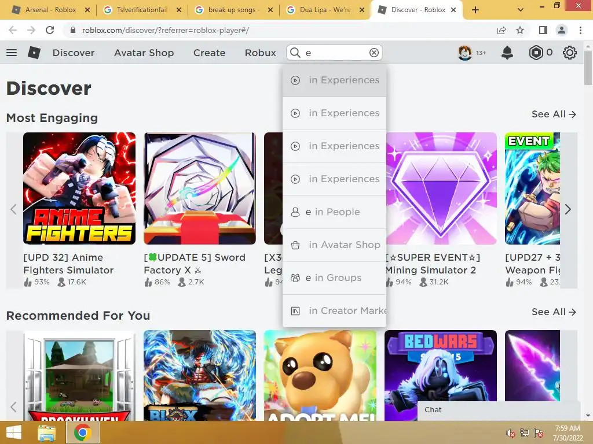Toggle Chrome side panel icon

[x=543, y=30]
